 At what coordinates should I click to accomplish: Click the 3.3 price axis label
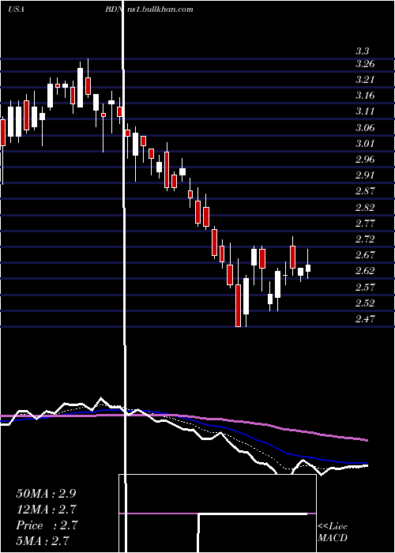click(363, 51)
